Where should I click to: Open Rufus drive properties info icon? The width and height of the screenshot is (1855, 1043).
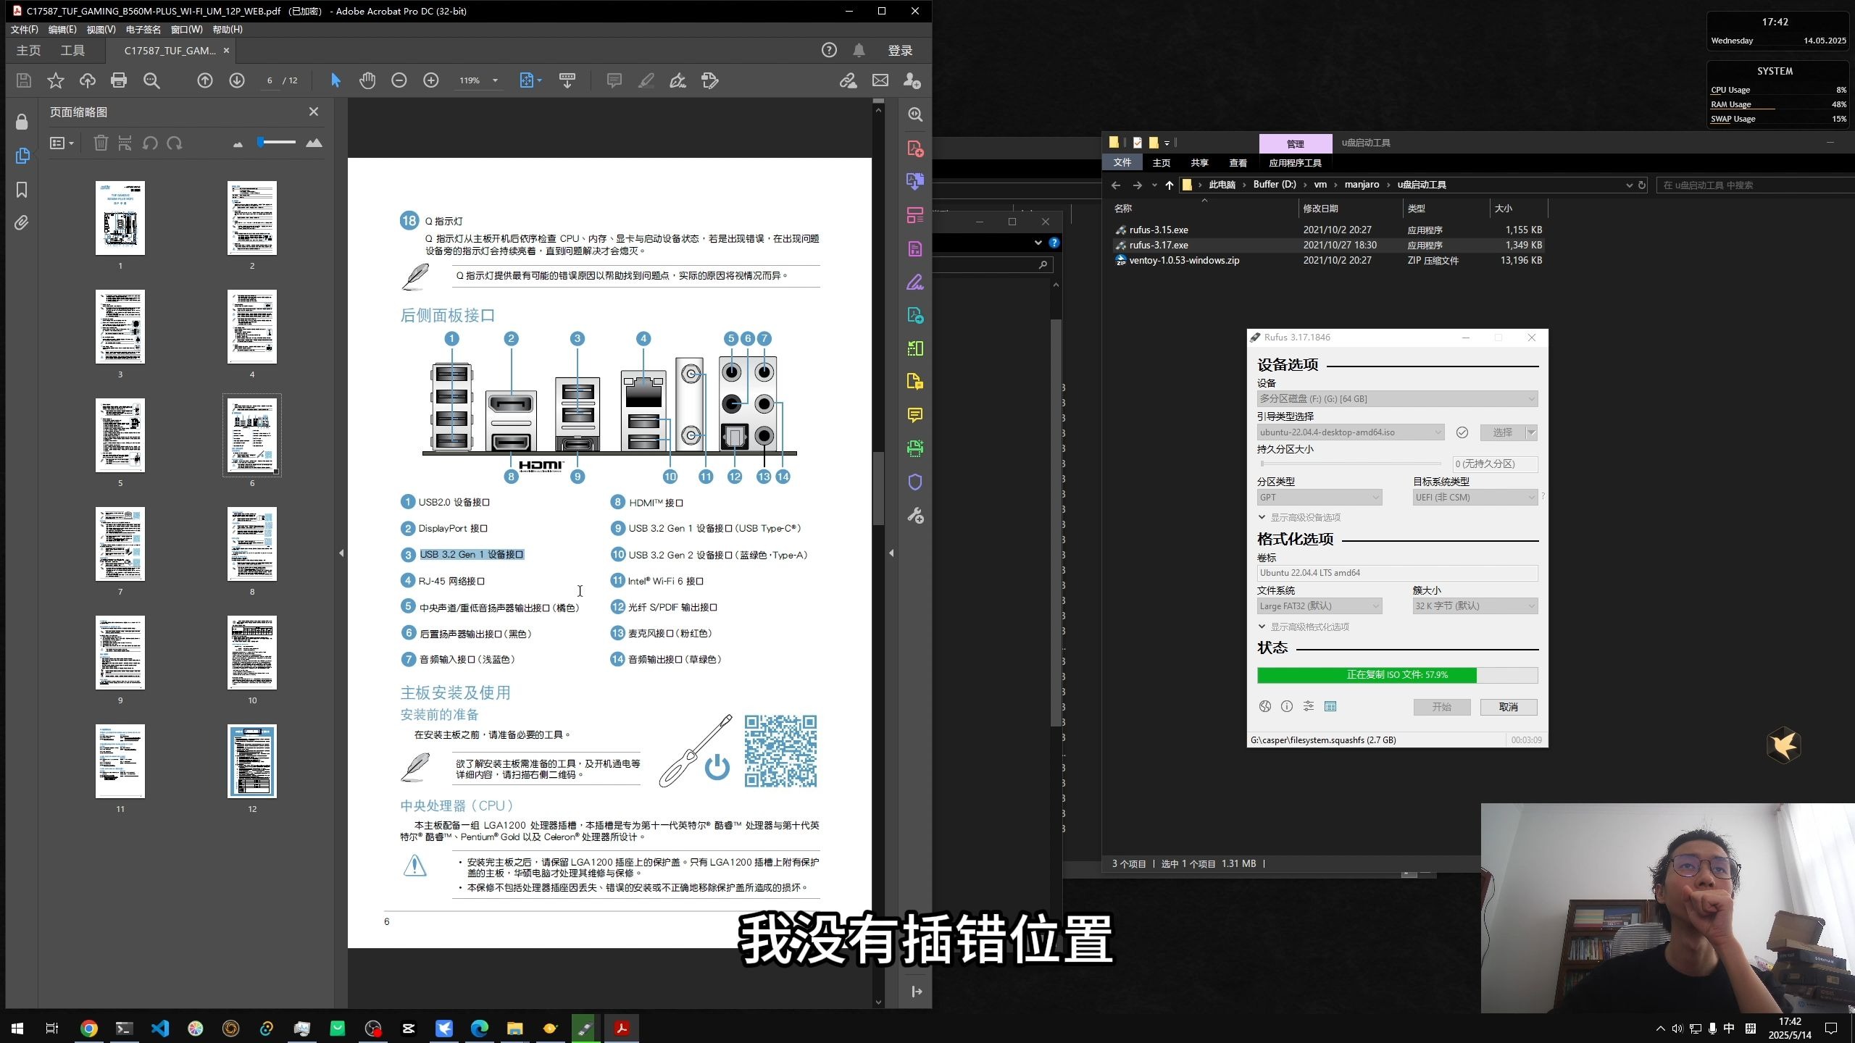click(x=1286, y=706)
